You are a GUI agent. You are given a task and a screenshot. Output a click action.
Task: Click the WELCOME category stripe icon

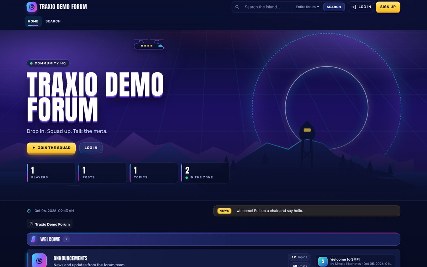(x=33, y=239)
